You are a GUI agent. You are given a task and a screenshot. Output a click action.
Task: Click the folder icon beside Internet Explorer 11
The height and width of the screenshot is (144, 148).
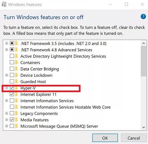tap(16, 94)
